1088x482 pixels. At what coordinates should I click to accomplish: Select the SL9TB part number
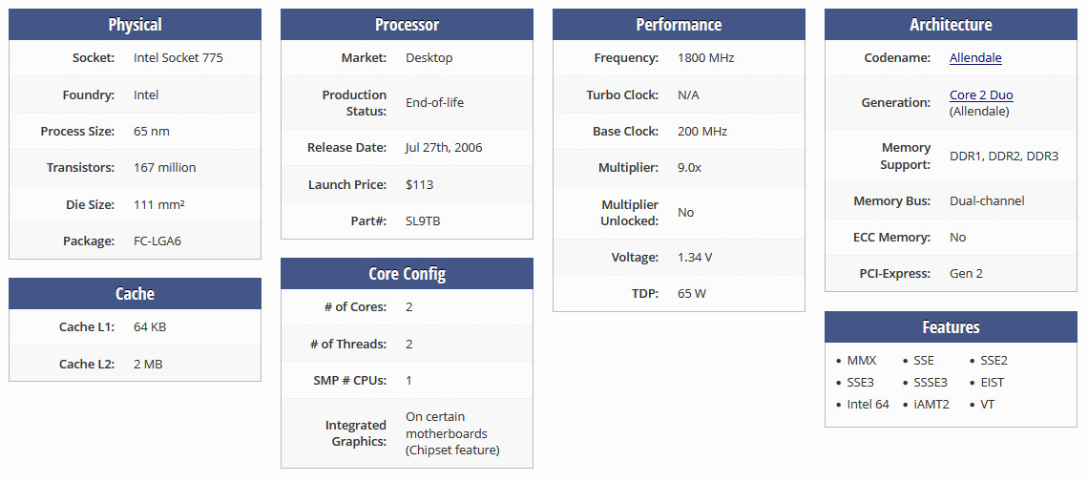423,221
